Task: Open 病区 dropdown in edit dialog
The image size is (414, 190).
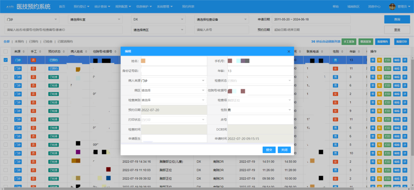Action: coord(174,90)
